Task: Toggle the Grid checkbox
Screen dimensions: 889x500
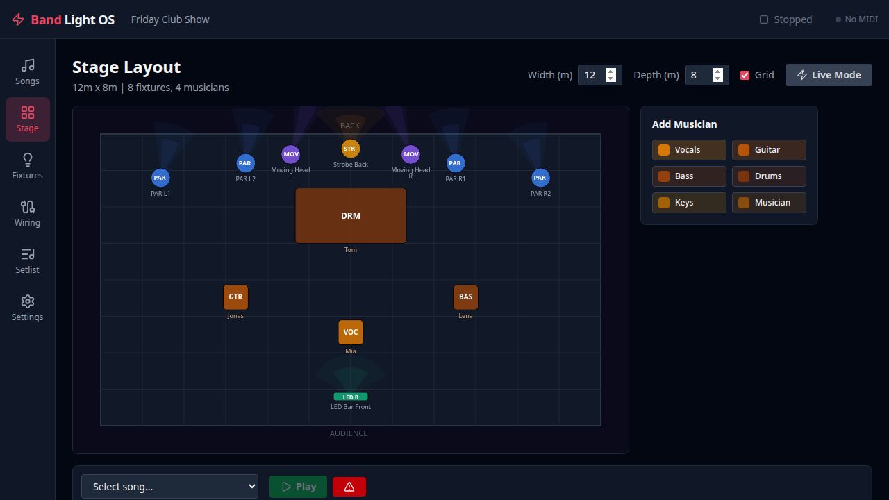Action: (x=745, y=75)
